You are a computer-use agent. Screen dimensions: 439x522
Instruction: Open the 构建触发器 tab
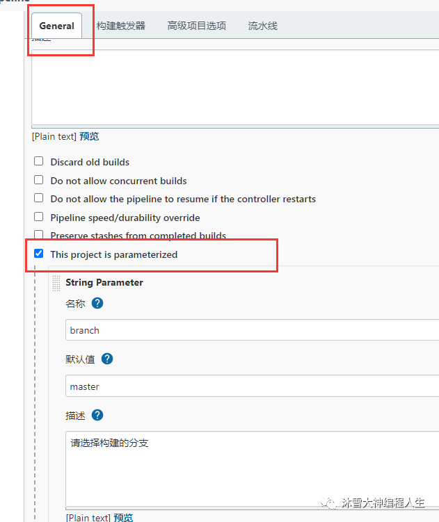[121, 26]
